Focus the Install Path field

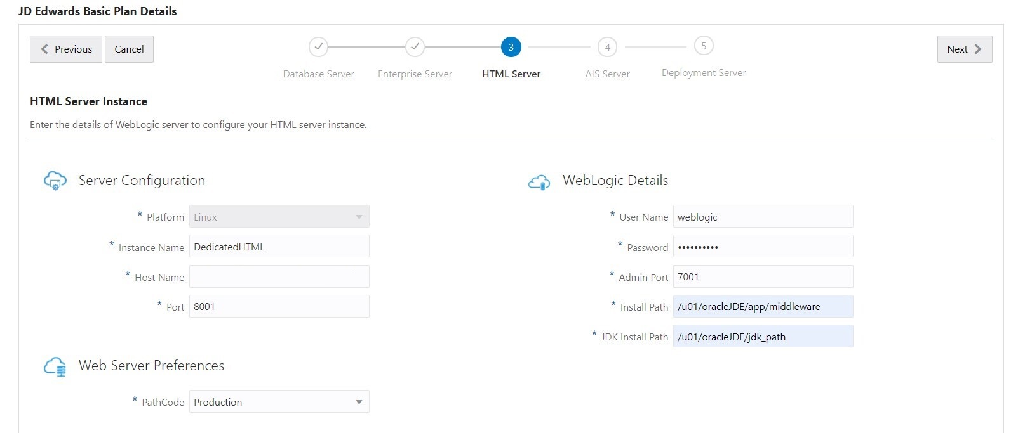(763, 306)
